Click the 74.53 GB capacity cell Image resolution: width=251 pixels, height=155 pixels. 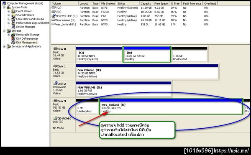(146, 20)
